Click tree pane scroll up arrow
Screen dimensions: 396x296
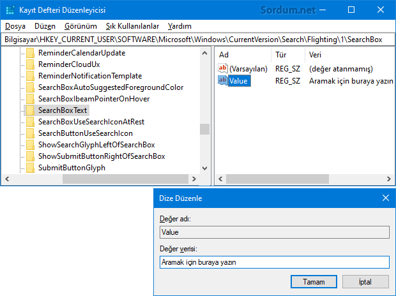pos(205,53)
